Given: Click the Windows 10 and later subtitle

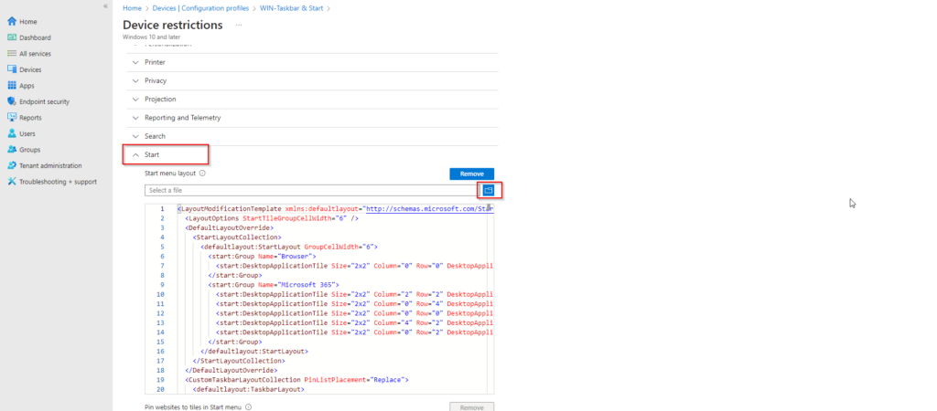Looking at the screenshot, I should [151, 37].
